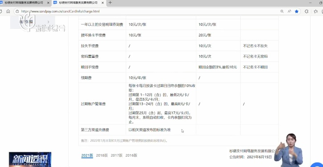Click the 续期费 row label

click(x=86, y=78)
